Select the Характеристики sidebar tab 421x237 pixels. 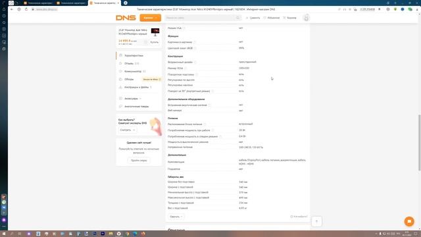click(x=139, y=55)
